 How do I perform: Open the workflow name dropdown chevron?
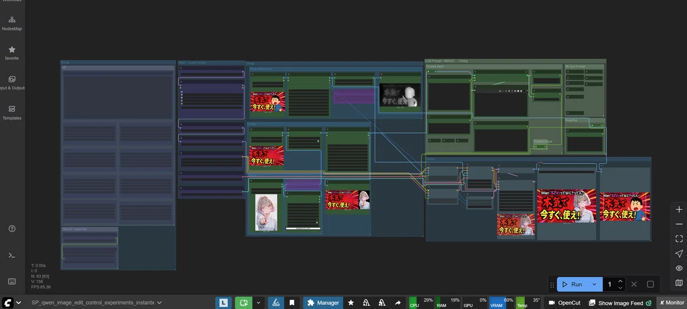[160, 303]
